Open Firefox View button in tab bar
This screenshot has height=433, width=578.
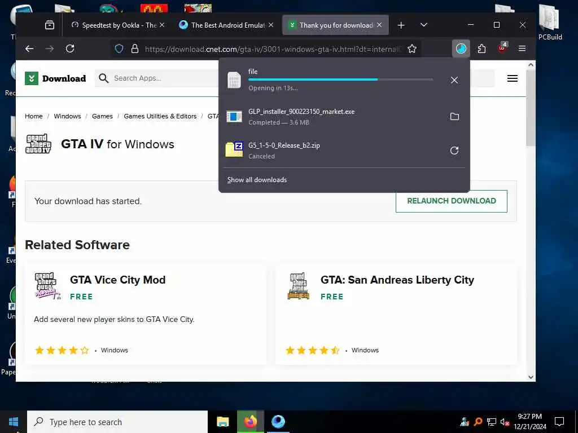[50, 25]
